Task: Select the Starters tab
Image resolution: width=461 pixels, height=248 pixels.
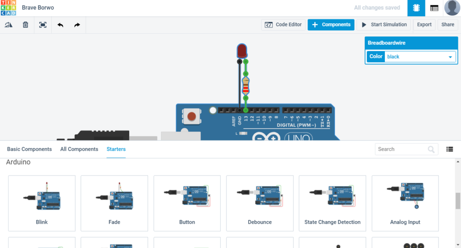Action: 116,149
